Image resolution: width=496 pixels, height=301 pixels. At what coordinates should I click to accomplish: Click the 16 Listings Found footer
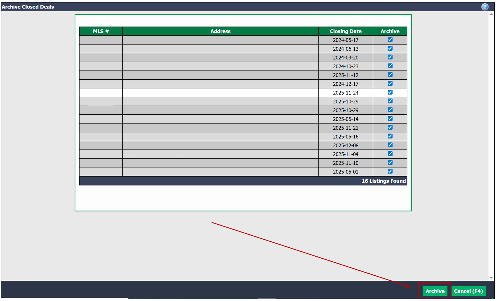tap(383, 181)
